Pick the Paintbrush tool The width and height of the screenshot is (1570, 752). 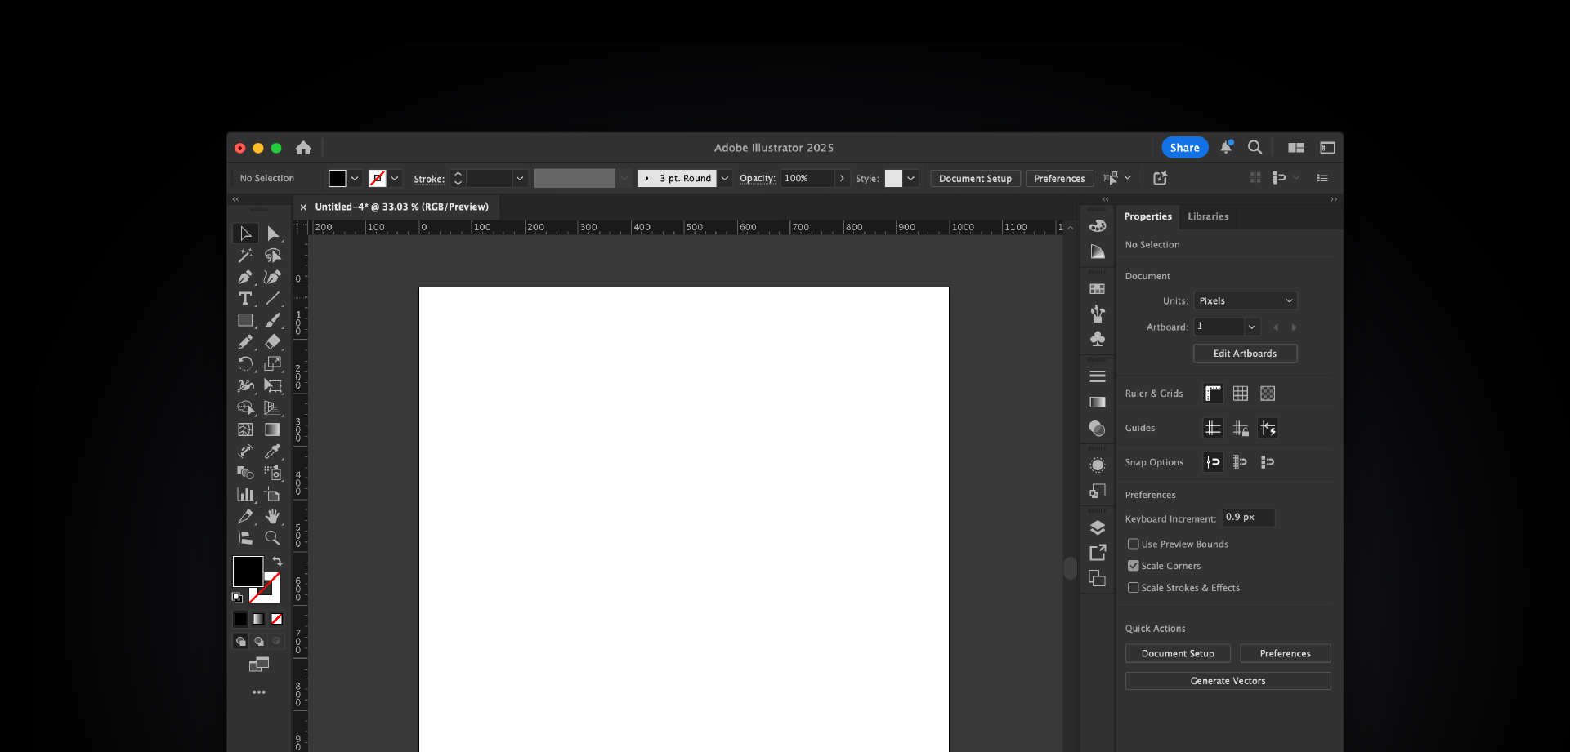273,321
